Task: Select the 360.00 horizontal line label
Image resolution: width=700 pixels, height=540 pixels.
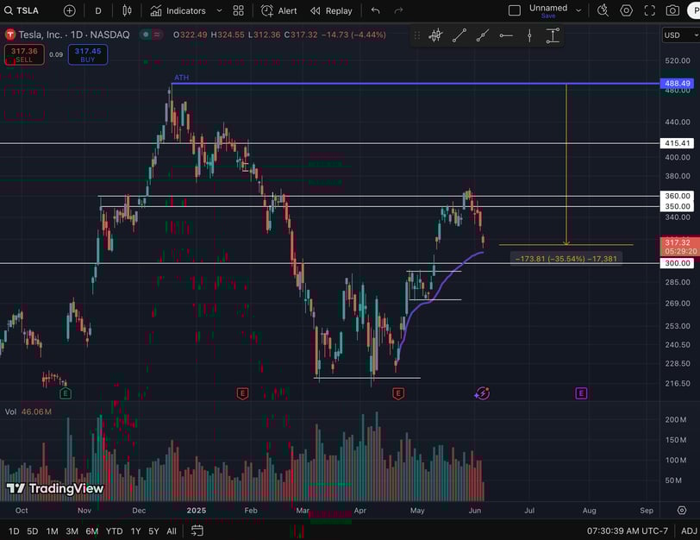Action: (678, 196)
